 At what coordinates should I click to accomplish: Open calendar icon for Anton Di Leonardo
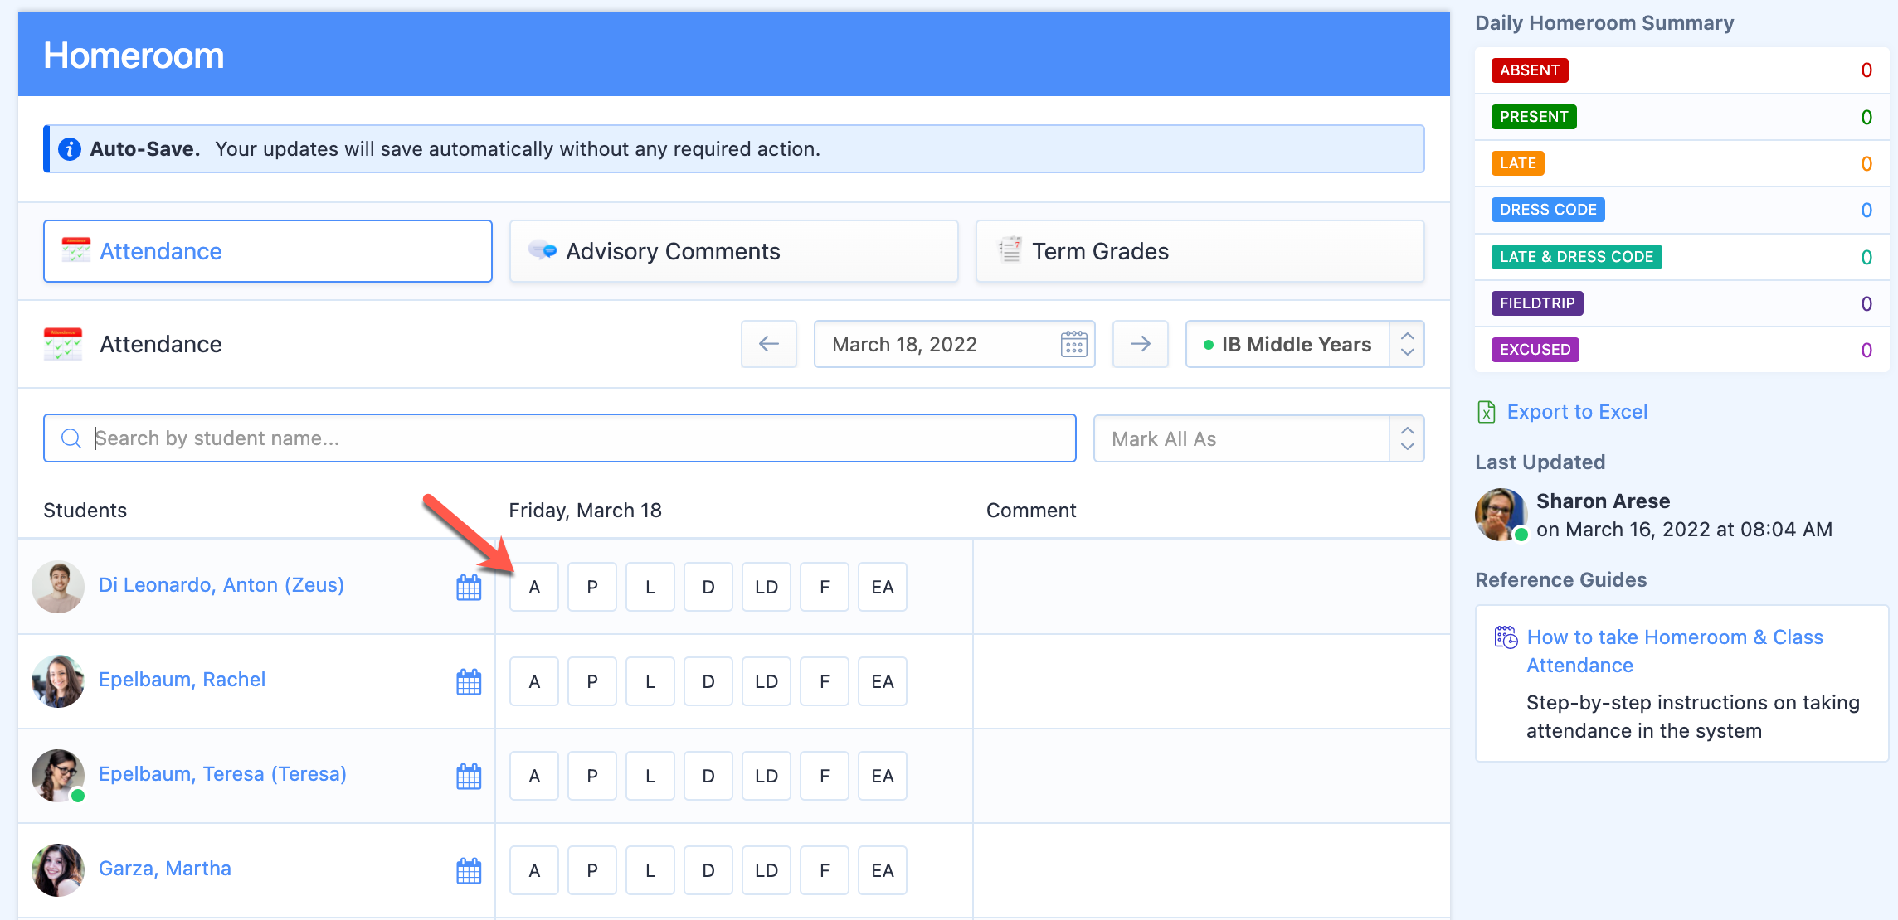click(469, 588)
